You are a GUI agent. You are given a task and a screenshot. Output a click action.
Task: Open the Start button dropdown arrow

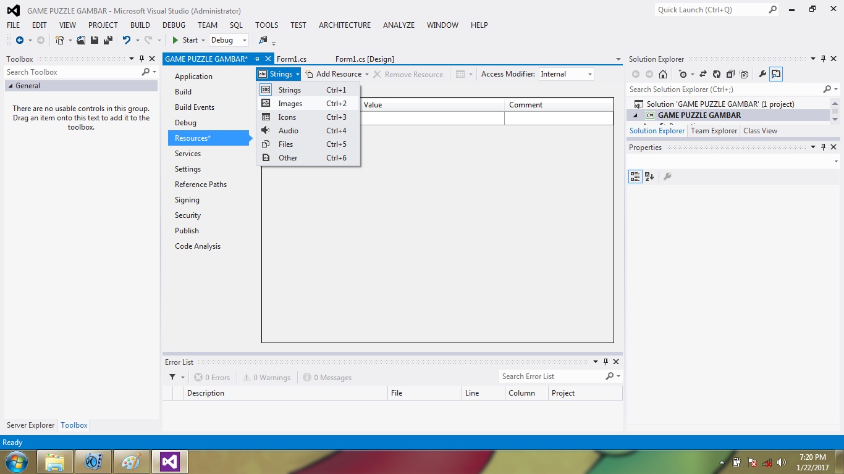pyautogui.click(x=203, y=40)
